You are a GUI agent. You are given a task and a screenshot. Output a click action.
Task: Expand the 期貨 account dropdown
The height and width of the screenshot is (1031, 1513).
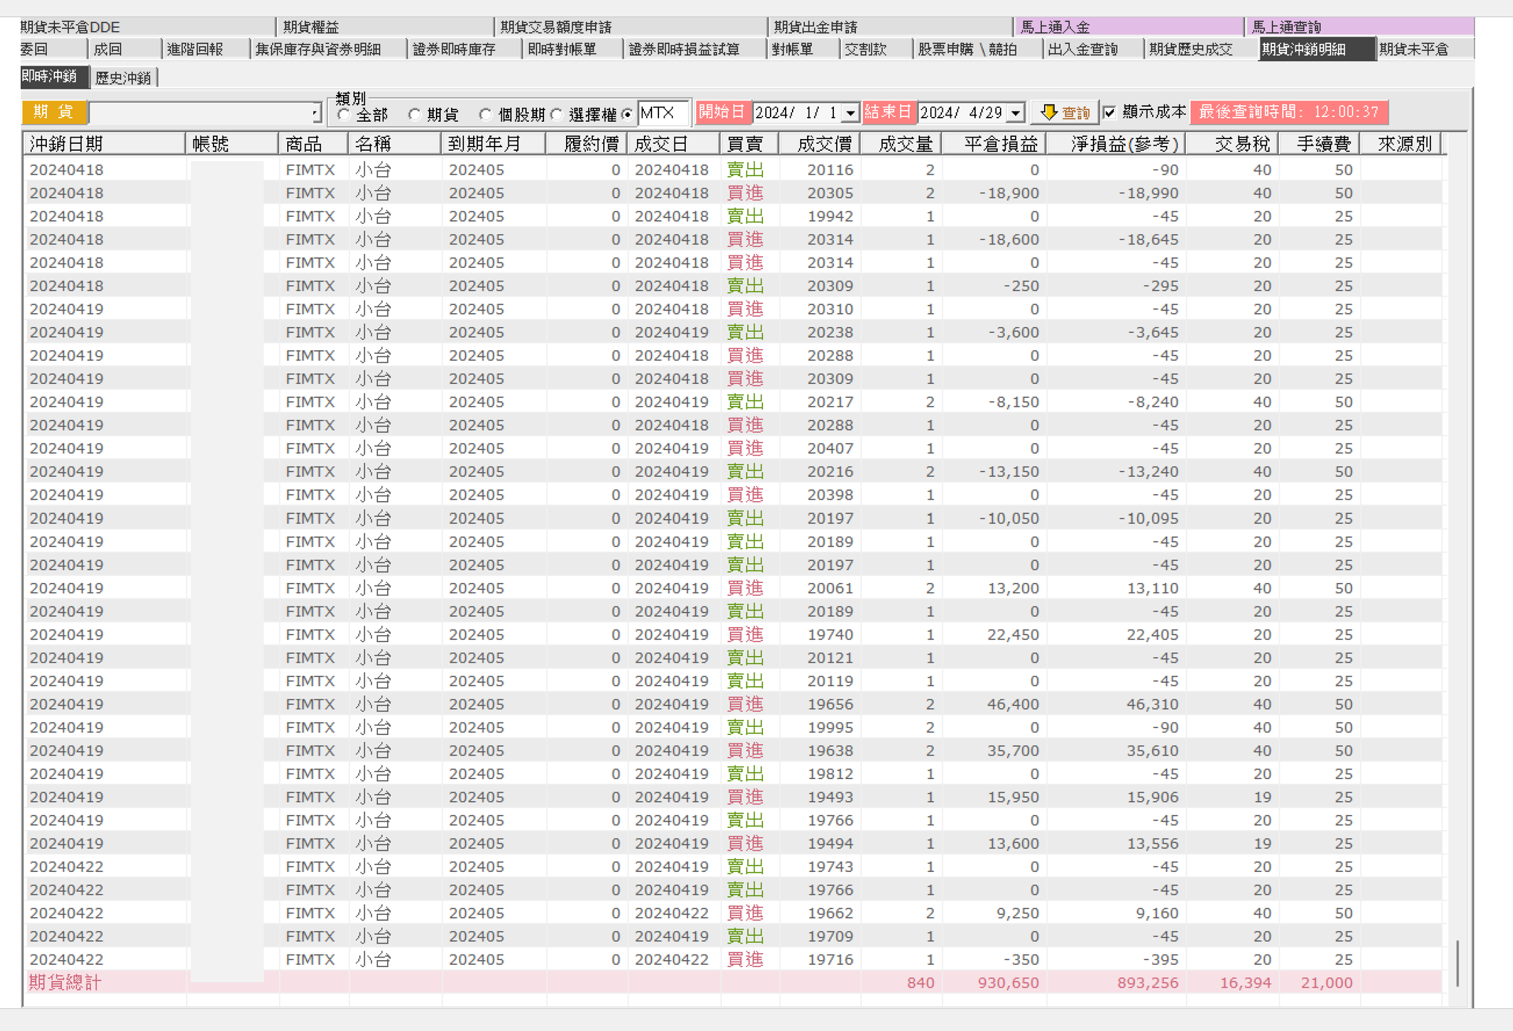pos(315,113)
